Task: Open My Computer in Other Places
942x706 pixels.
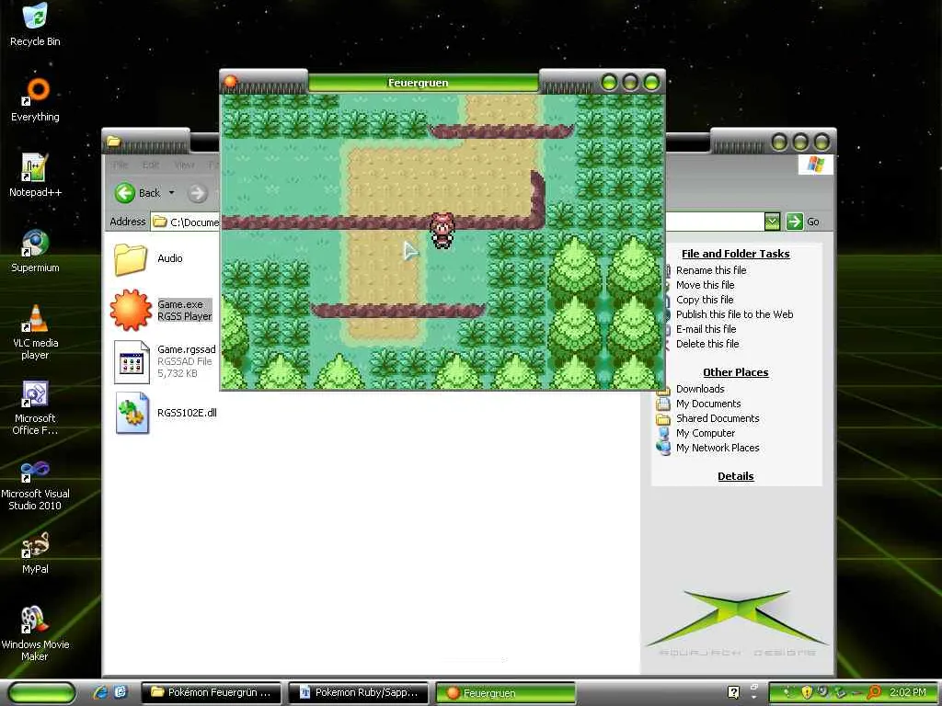Action: [706, 433]
